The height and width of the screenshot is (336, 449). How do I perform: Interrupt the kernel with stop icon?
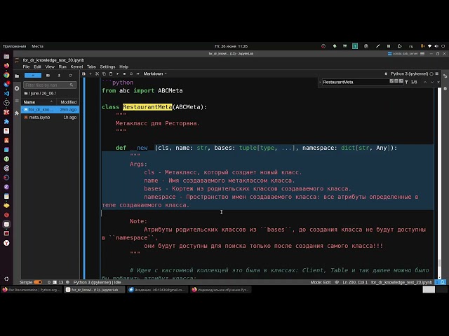(124, 73)
